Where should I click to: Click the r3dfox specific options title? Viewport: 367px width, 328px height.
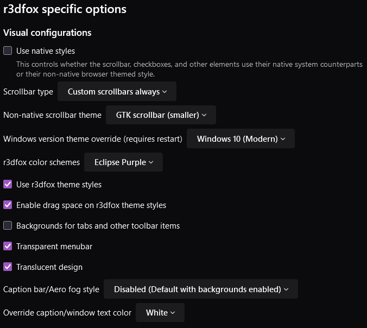[65, 9]
